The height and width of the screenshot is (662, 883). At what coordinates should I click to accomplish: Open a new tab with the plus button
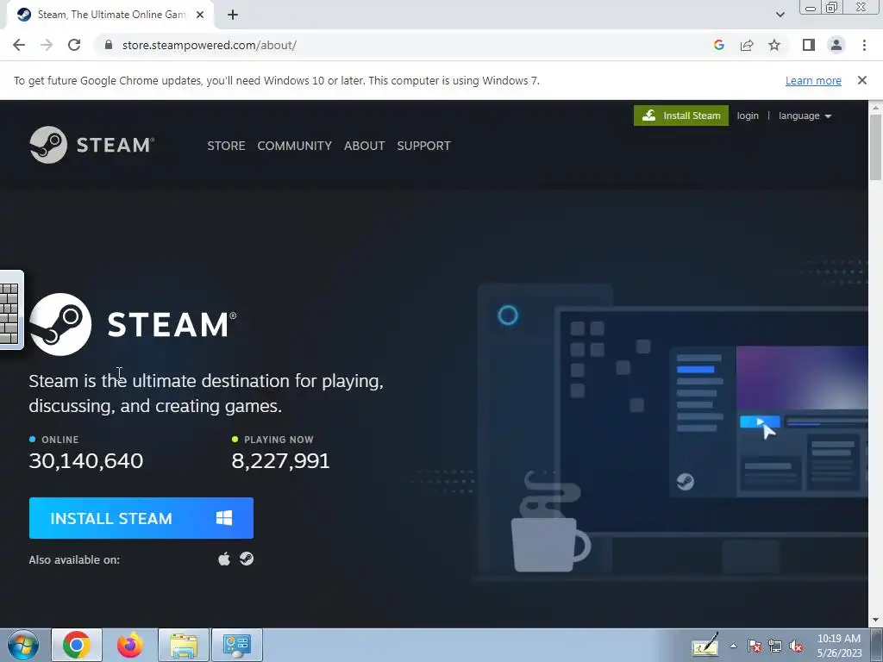coord(233,15)
